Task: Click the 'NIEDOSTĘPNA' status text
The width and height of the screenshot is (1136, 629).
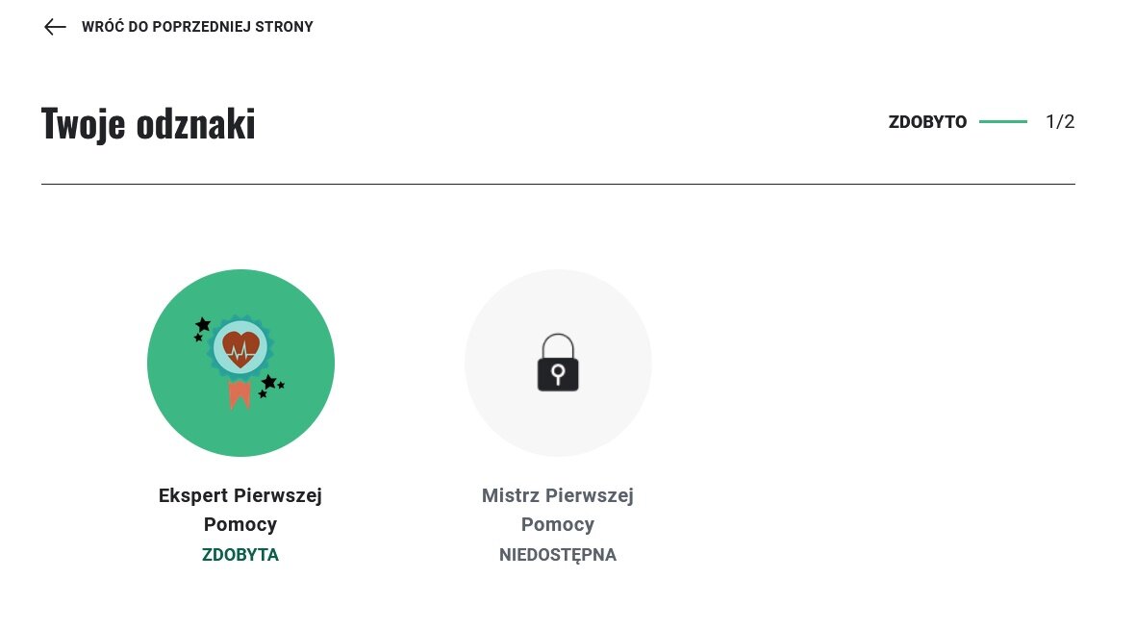Action: pyautogui.click(x=558, y=555)
